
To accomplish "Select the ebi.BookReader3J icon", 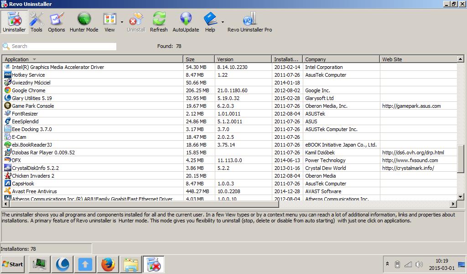I will 8,145.
